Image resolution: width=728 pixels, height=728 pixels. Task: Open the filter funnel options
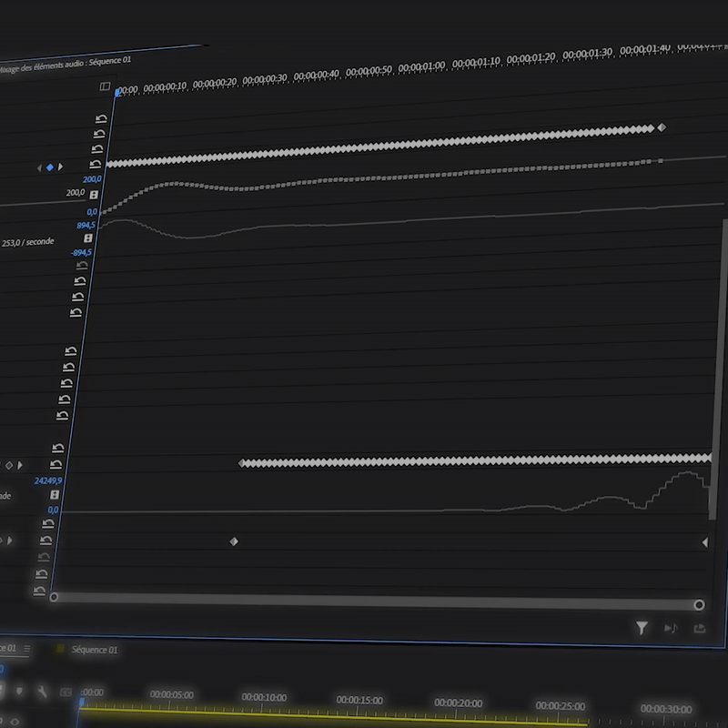(642, 628)
